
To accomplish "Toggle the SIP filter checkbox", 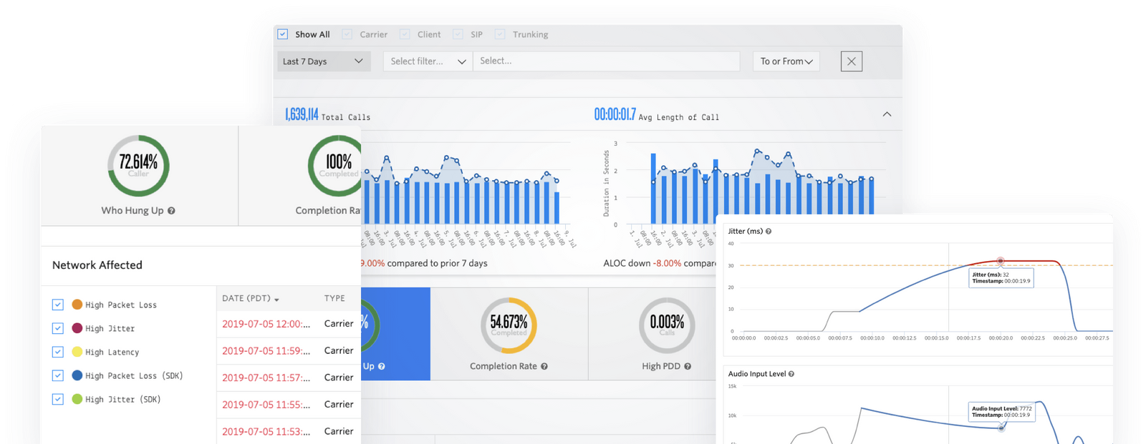I will (x=458, y=34).
